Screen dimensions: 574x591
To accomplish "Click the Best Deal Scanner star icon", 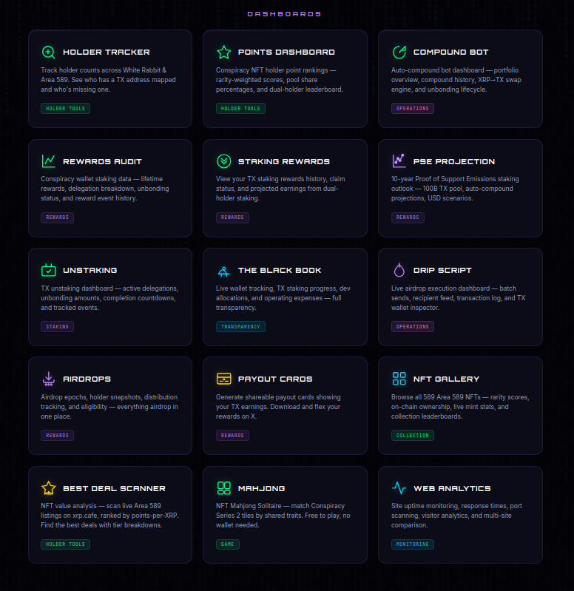I will pos(49,488).
